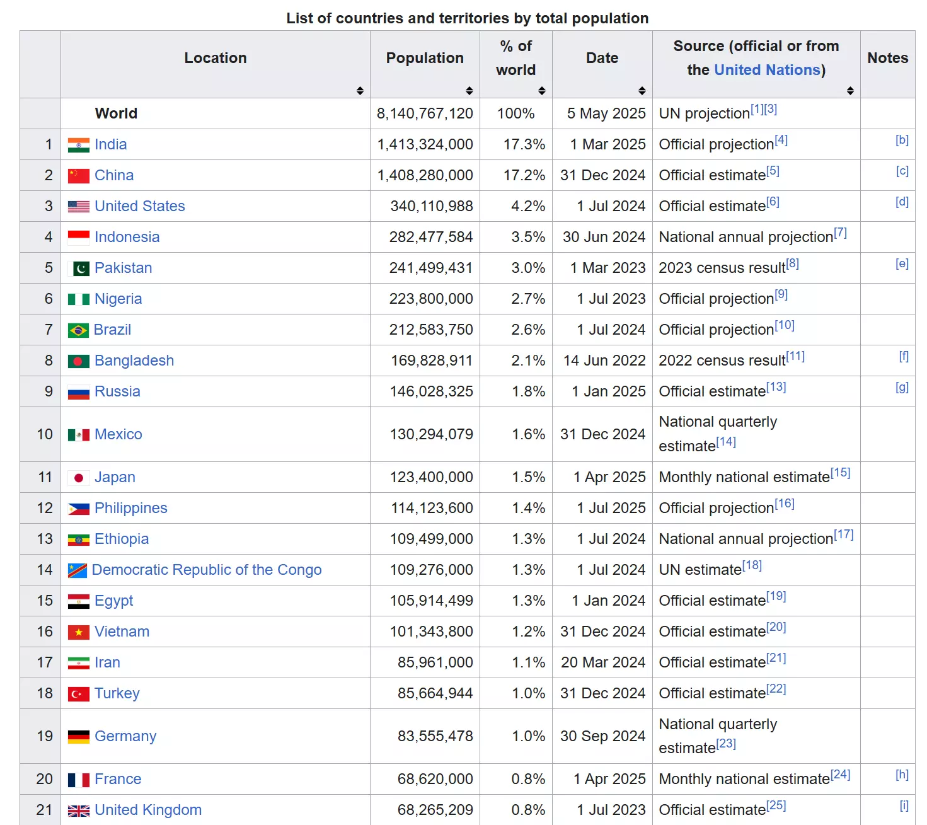Open footnote [d] for United States
Viewport: 927px width, 825px height.
(902, 202)
